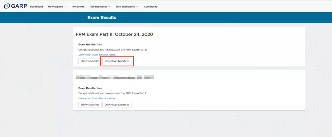Navigate to the Community page
Viewport: 332px width, 137px height.
(151, 7)
